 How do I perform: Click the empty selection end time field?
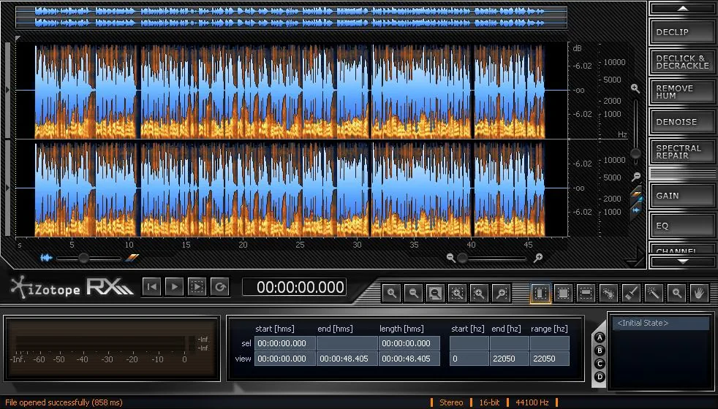point(347,343)
